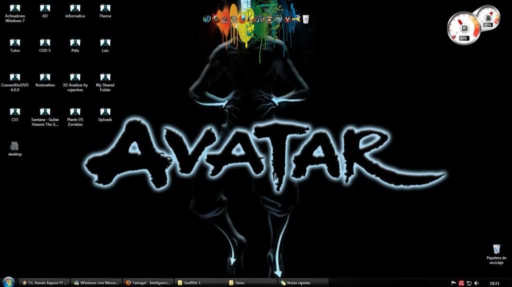Open Action Center flag tray icon
The image size is (512, 287).
click(453, 283)
